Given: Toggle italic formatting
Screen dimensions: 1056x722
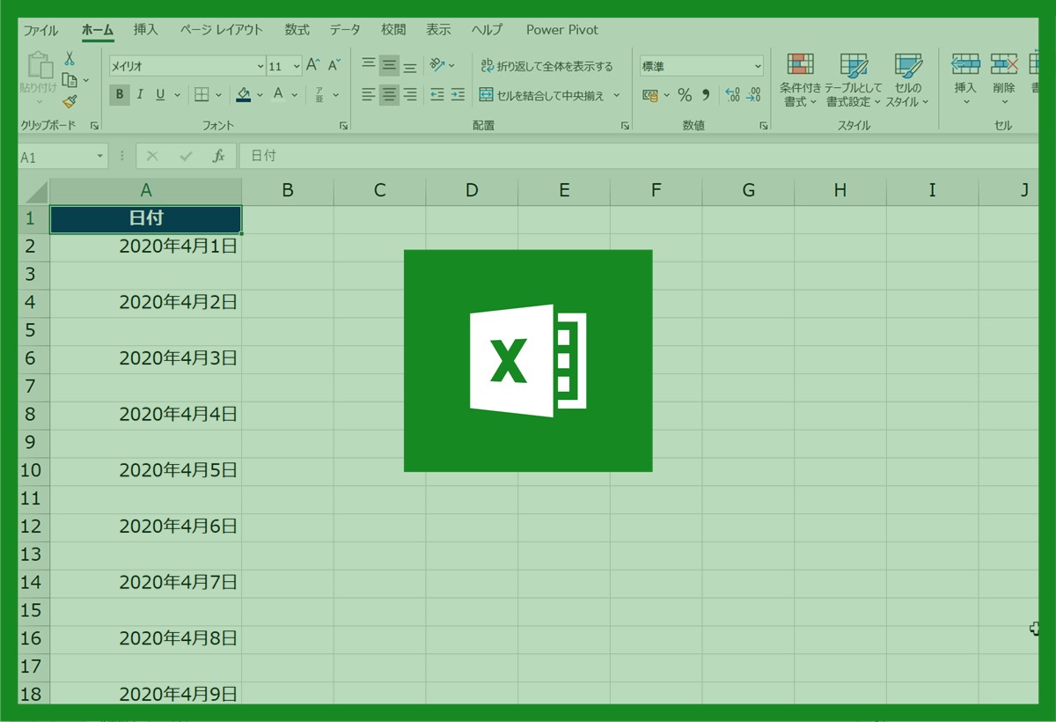Looking at the screenshot, I should pos(140,95).
